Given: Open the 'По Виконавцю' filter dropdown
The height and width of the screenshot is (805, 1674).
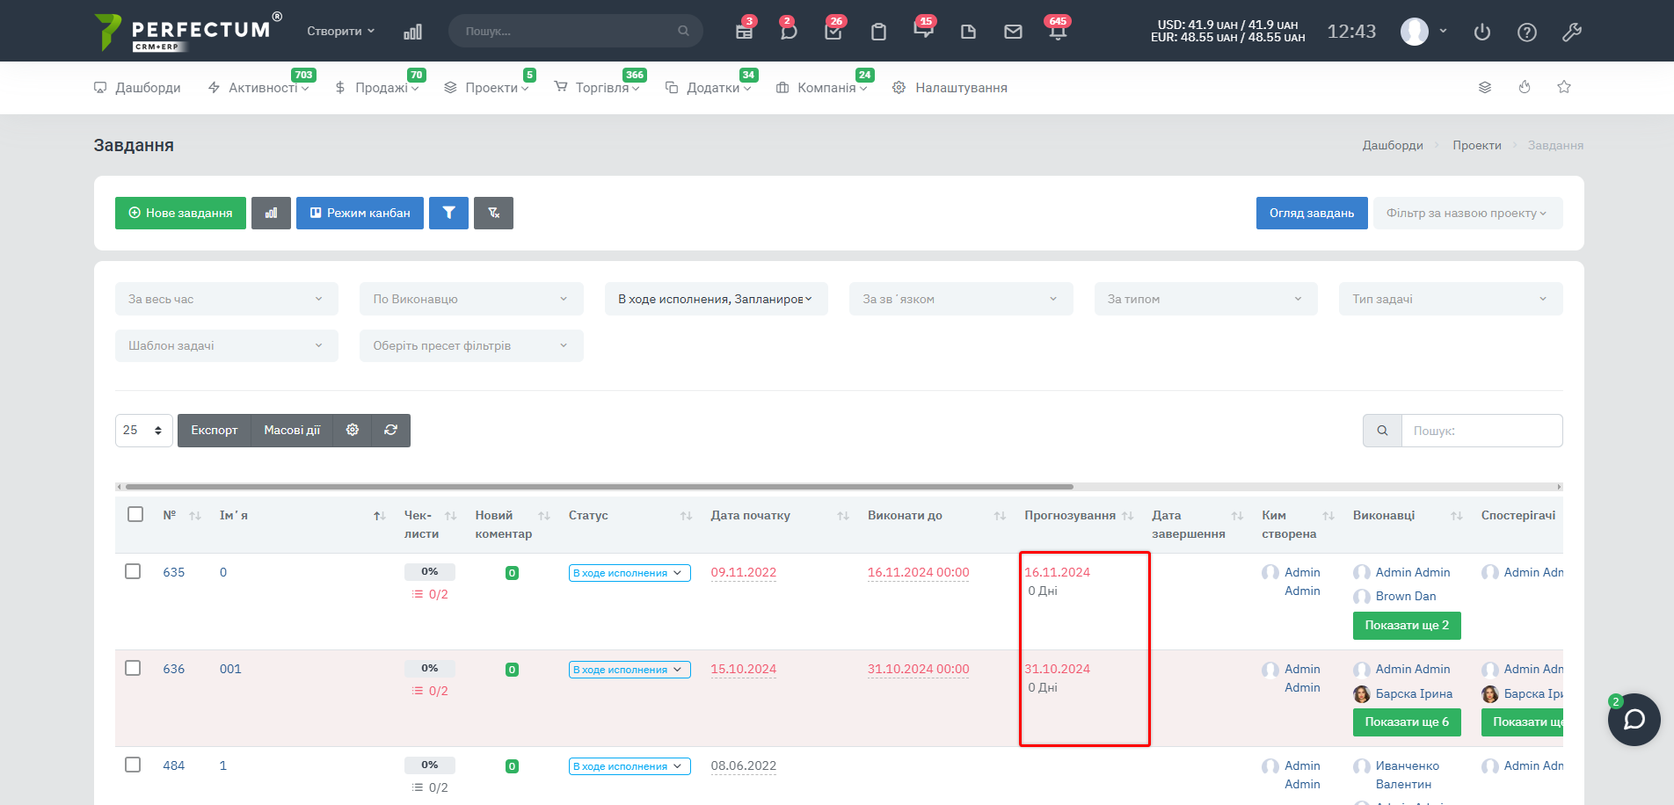Looking at the screenshot, I should [x=470, y=299].
